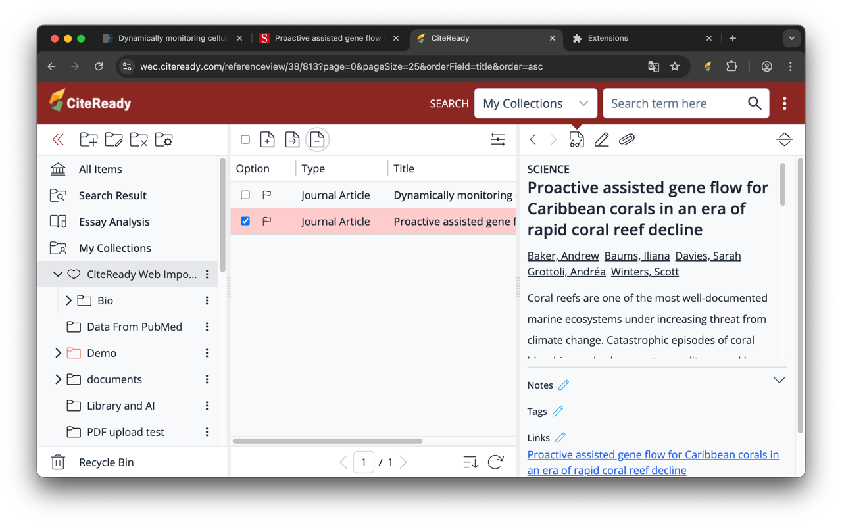The image size is (842, 526).
Task: Expand the documents folder
Action: click(x=58, y=379)
